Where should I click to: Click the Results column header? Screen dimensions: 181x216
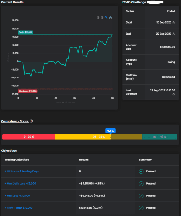(x=84, y=160)
